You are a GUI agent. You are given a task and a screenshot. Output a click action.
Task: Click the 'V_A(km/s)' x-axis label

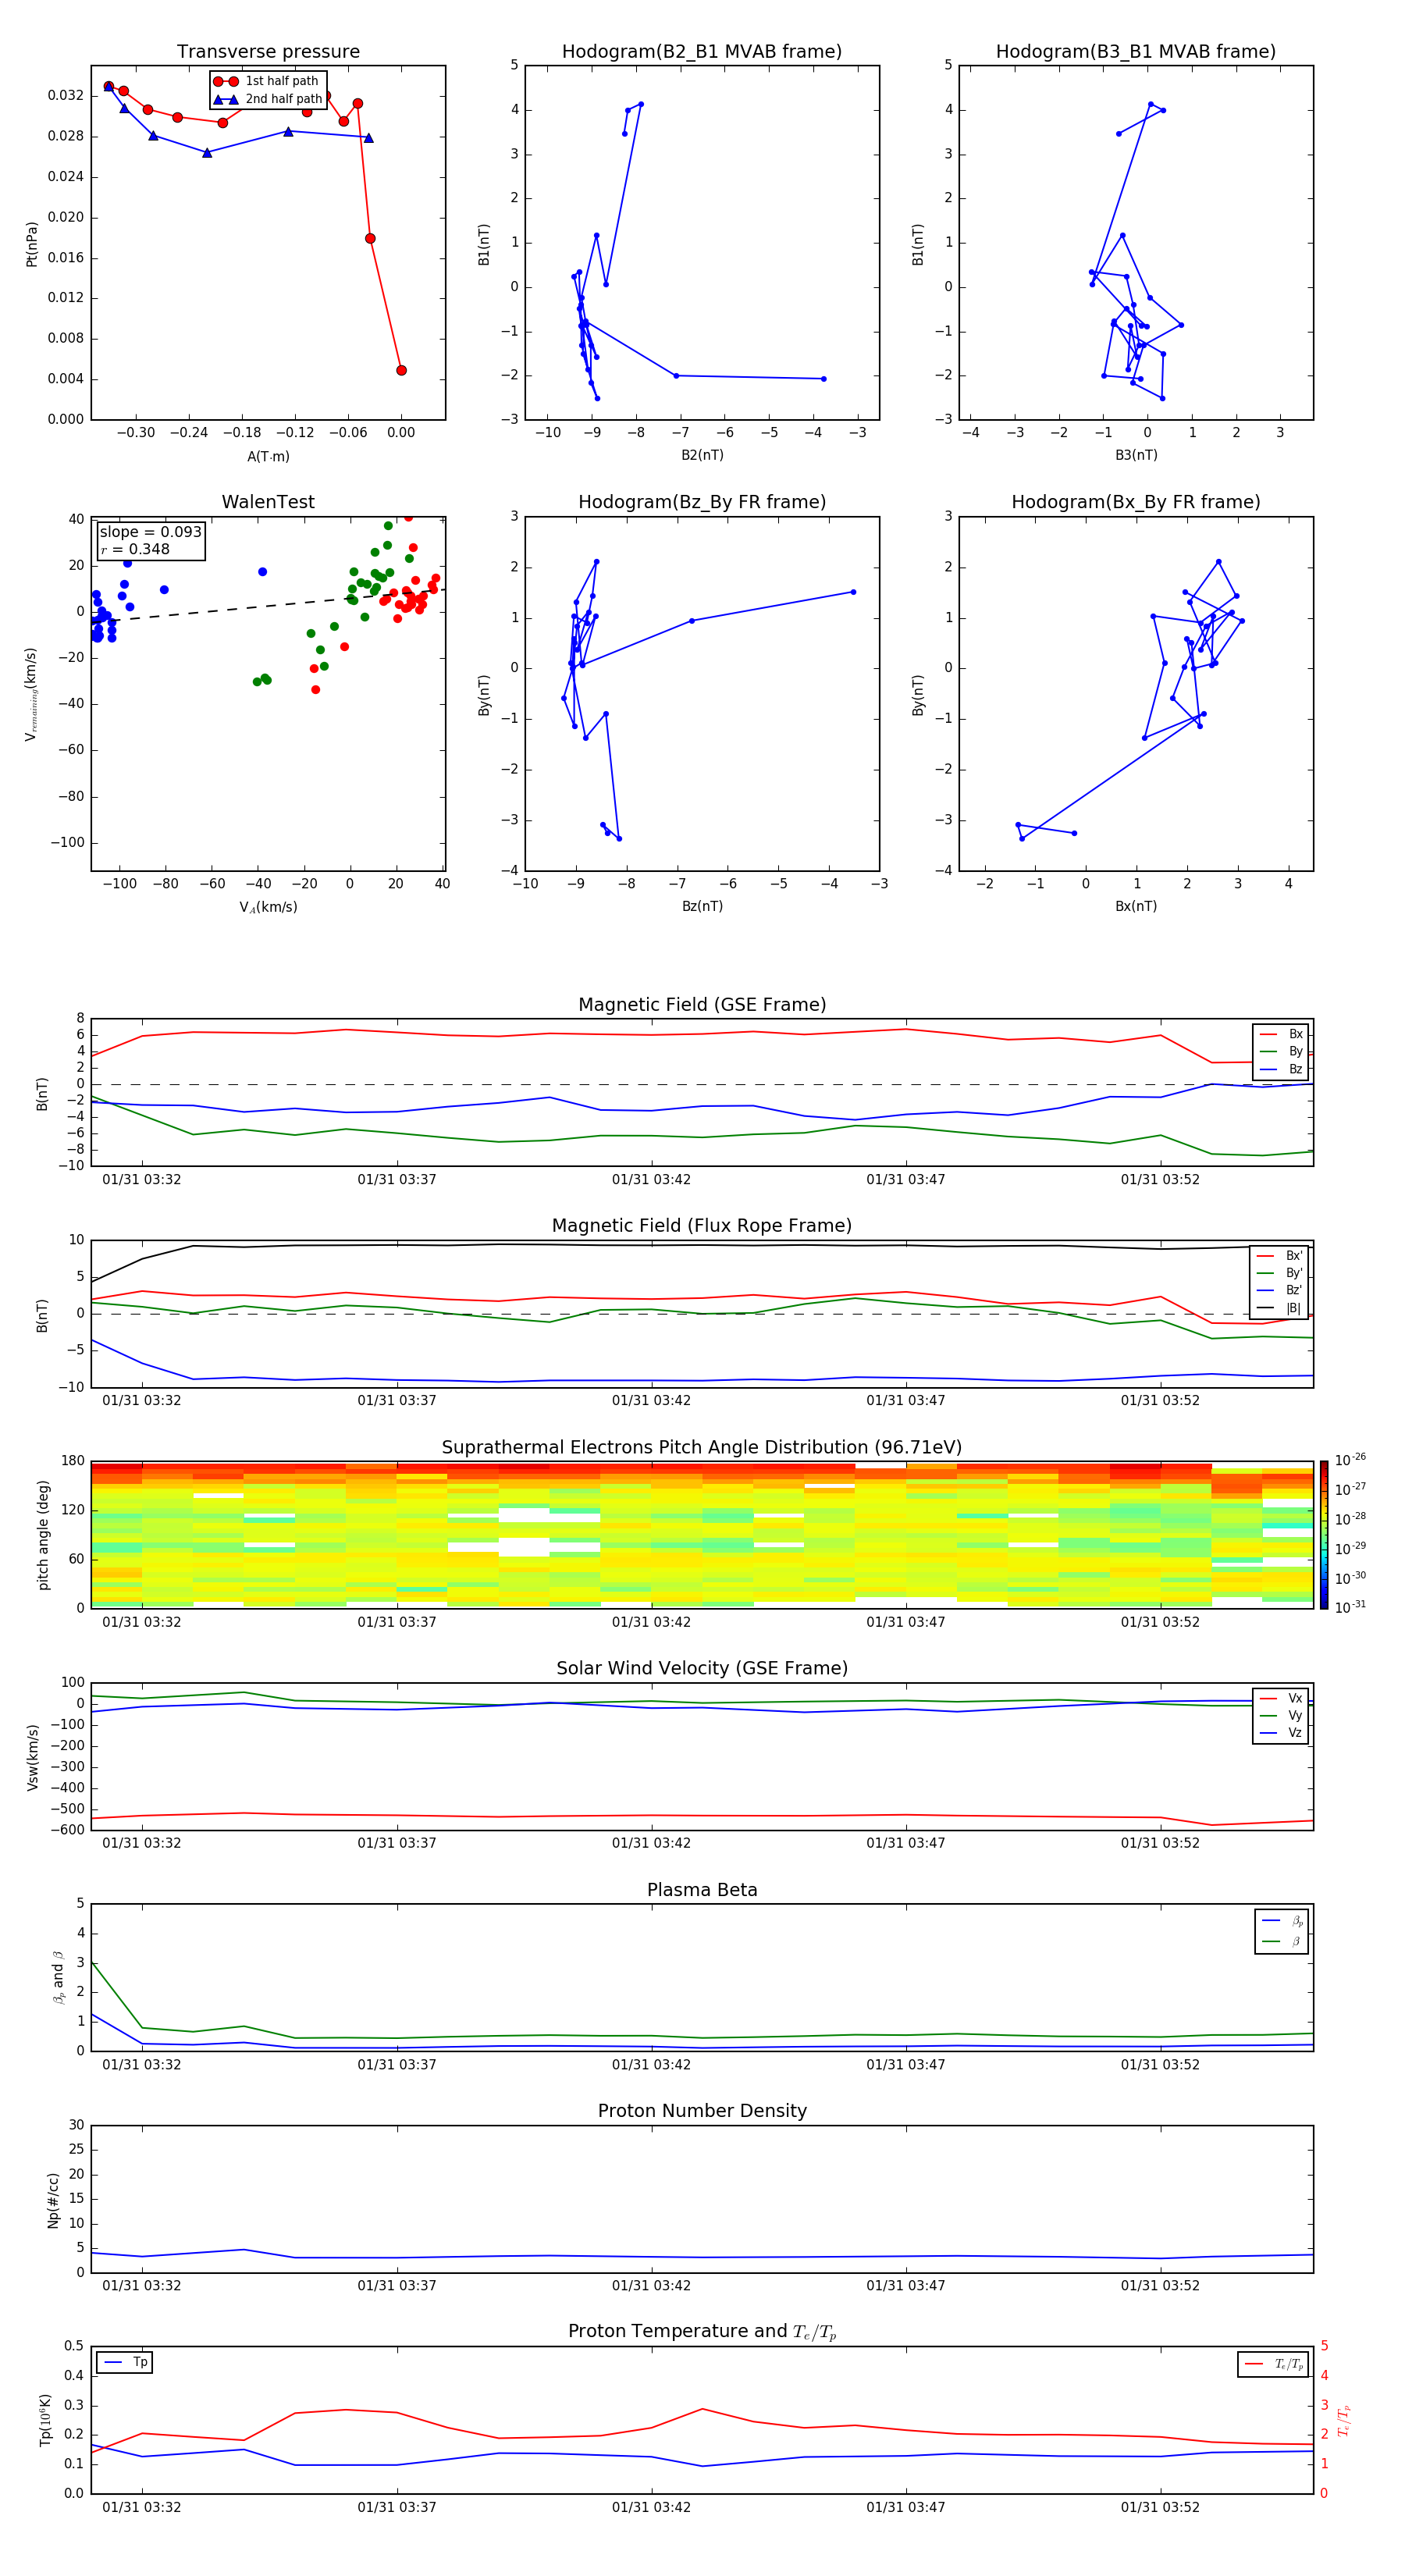pyautogui.click(x=268, y=908)
